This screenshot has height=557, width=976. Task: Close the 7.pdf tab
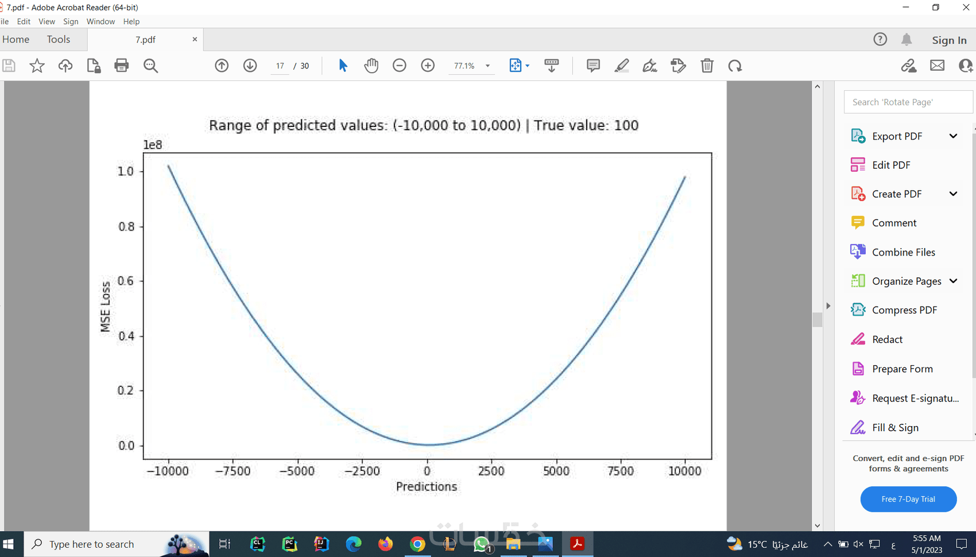coord(195,39)
